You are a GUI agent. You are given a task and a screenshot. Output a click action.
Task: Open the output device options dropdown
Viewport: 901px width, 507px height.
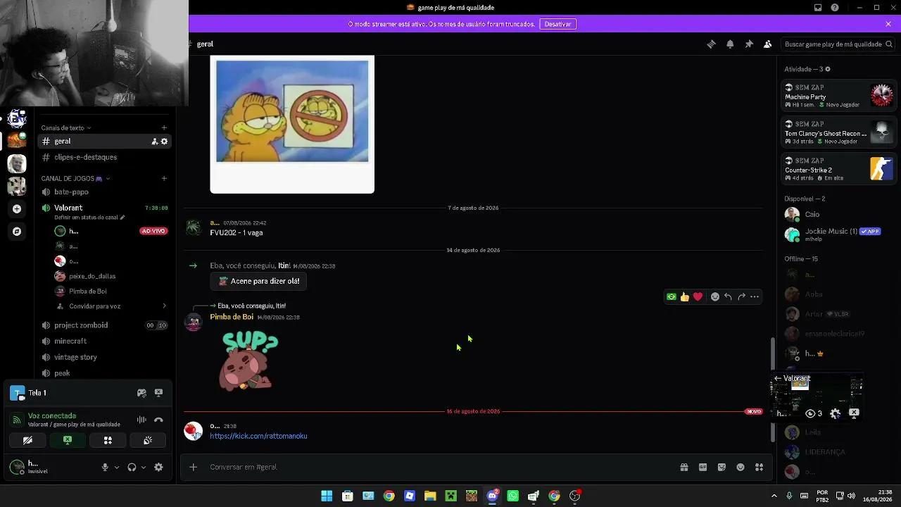[144, 467]
